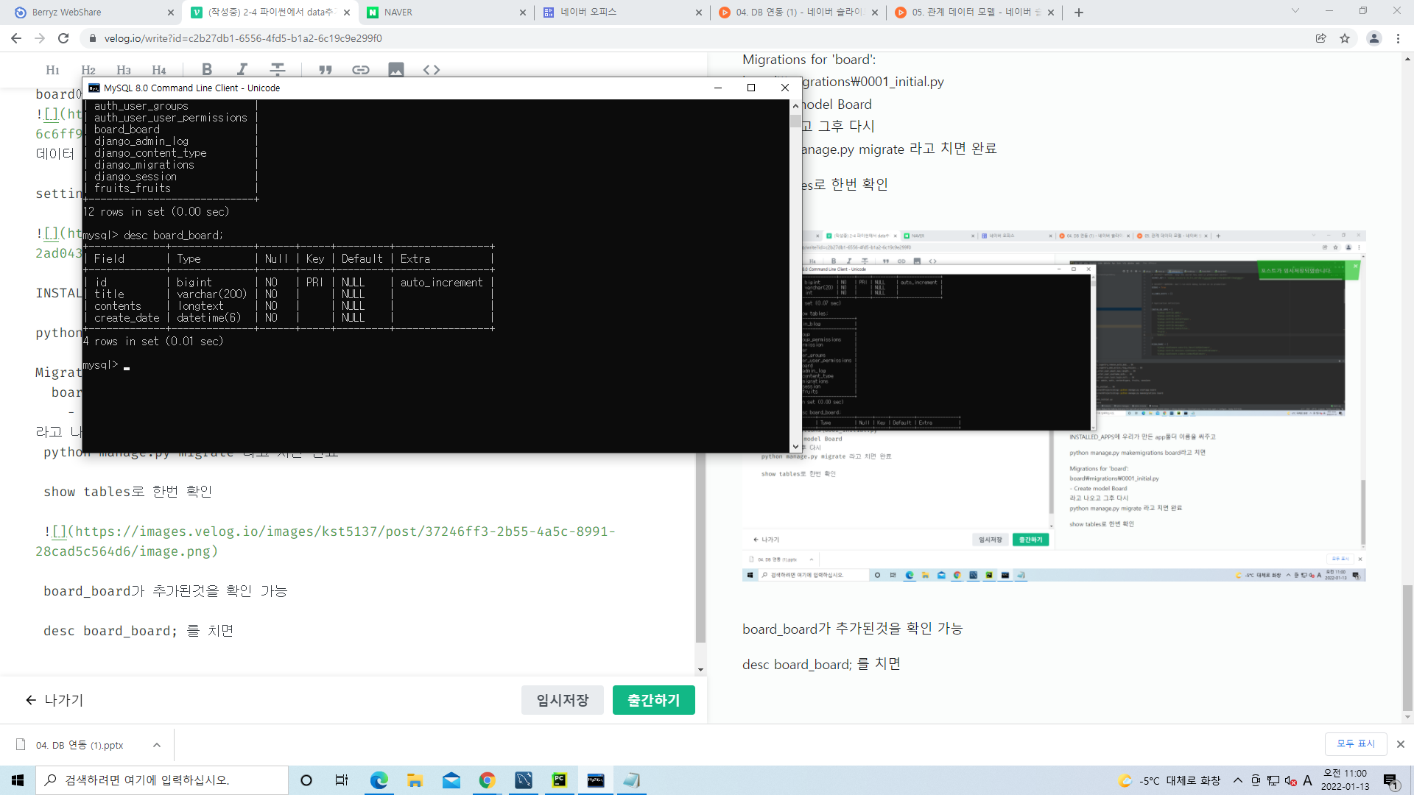1414x795 pixels.
Task: Toggle bold formatting in Velog editor
Action: [x=207, y=69]
